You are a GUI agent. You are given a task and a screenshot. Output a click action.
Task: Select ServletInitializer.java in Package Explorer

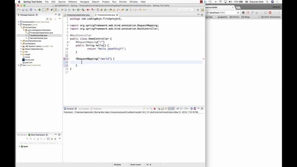[x=39, y=38]
